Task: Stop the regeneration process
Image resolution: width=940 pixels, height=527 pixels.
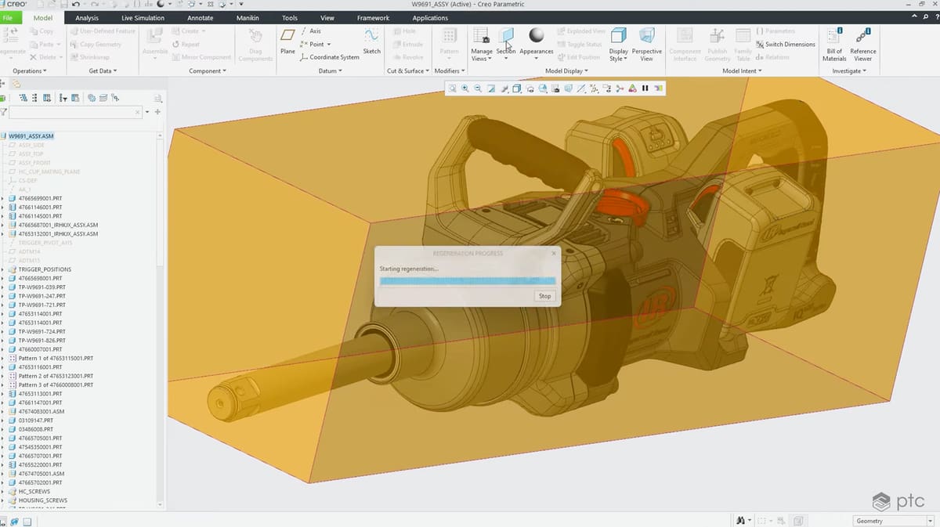Action: coord(544,296)
